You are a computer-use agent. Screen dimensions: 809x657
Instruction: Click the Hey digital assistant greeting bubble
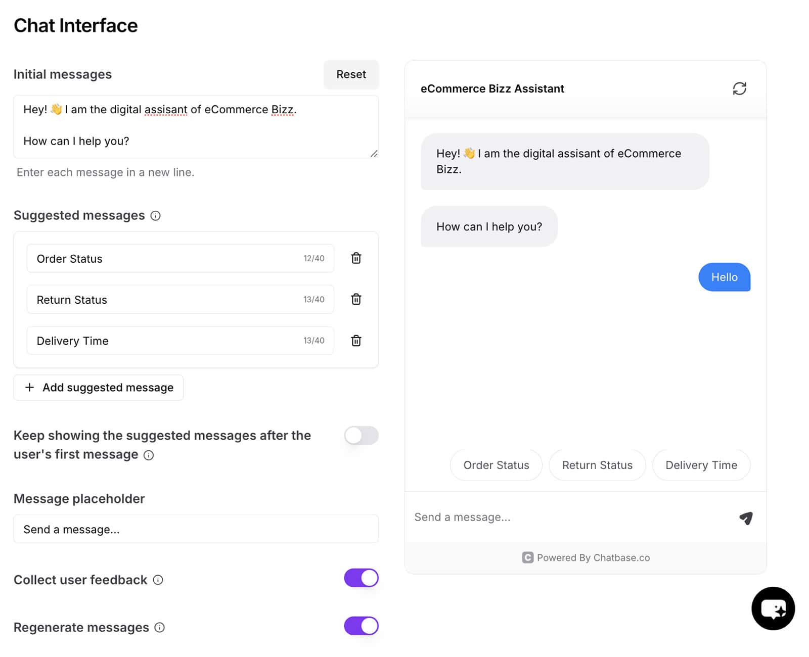tap(565, 161)
